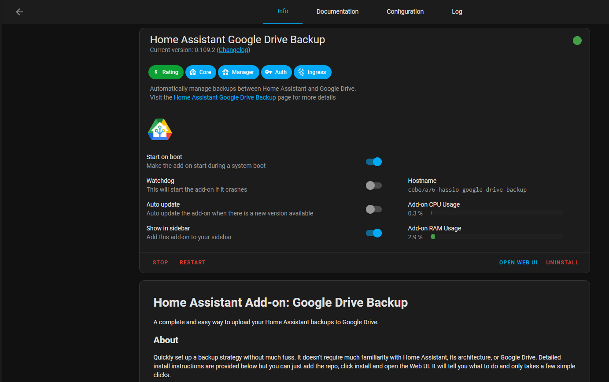Switch to the Info tab
Screen dimensions: 609x382
pos(283,11)
